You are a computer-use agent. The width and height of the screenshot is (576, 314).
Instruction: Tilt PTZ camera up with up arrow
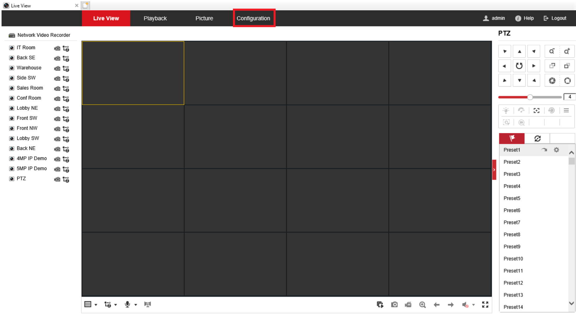click(519, 52)
